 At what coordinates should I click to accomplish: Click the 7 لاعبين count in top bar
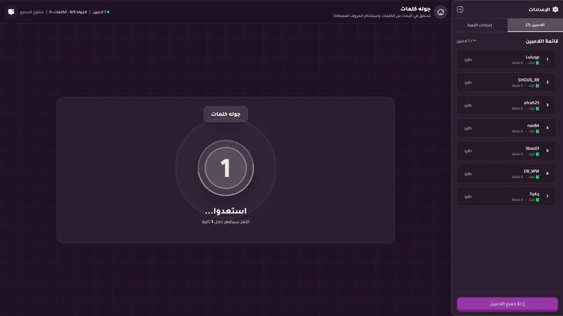99,12
